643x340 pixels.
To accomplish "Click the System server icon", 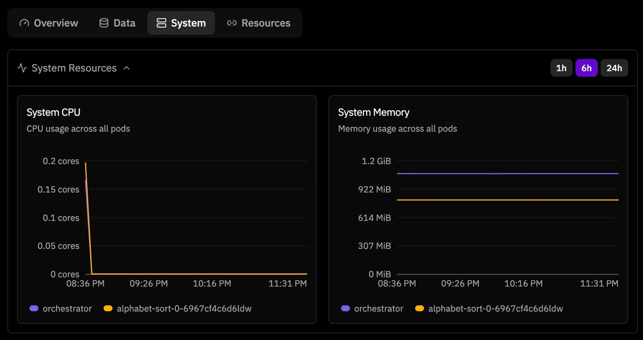I will [161, 23].
